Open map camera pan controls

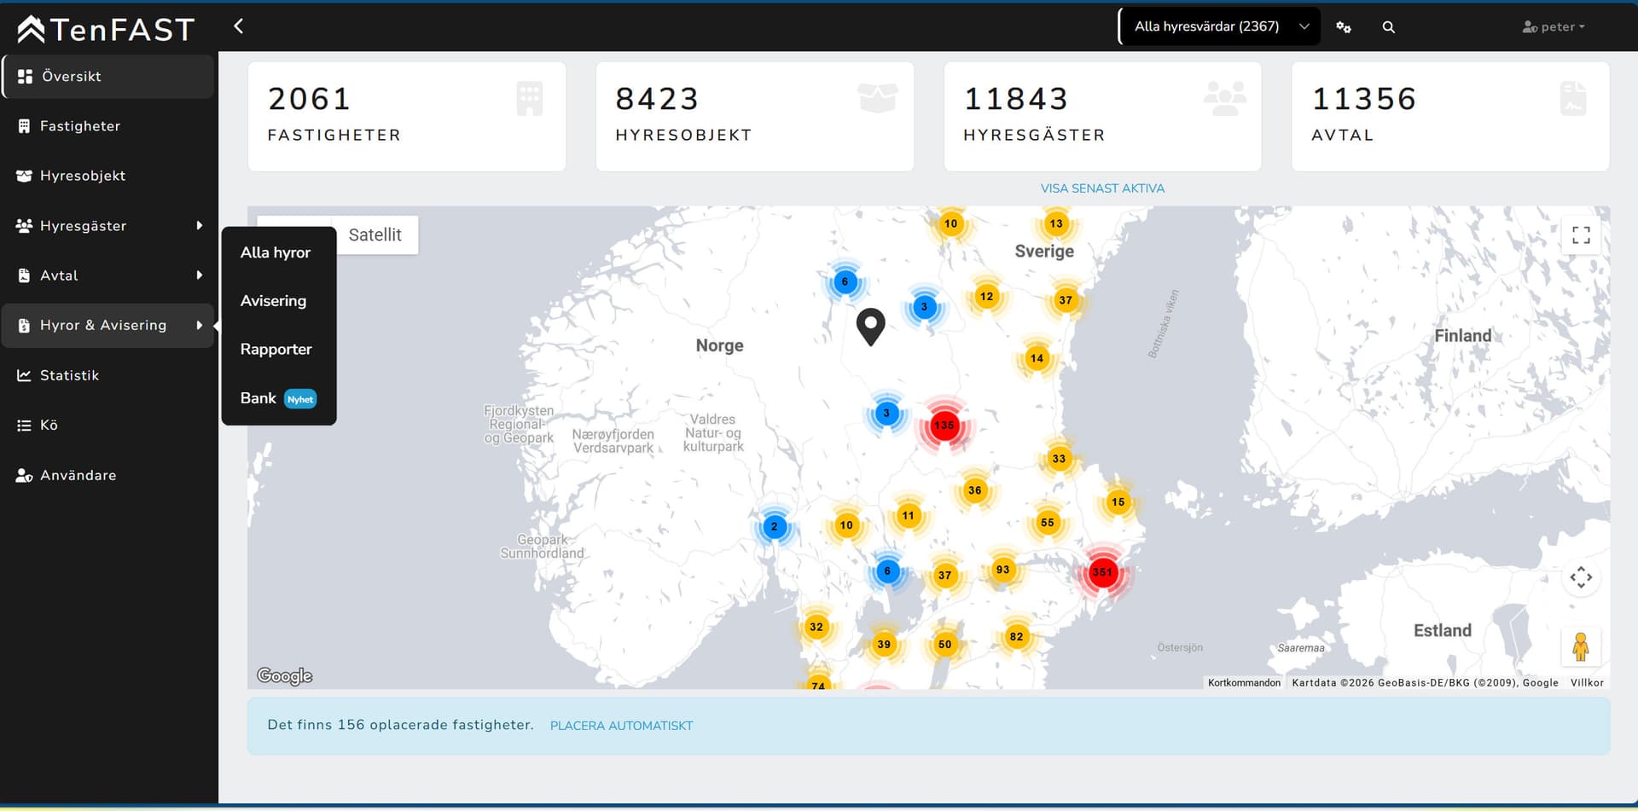tap(1581, 577)
